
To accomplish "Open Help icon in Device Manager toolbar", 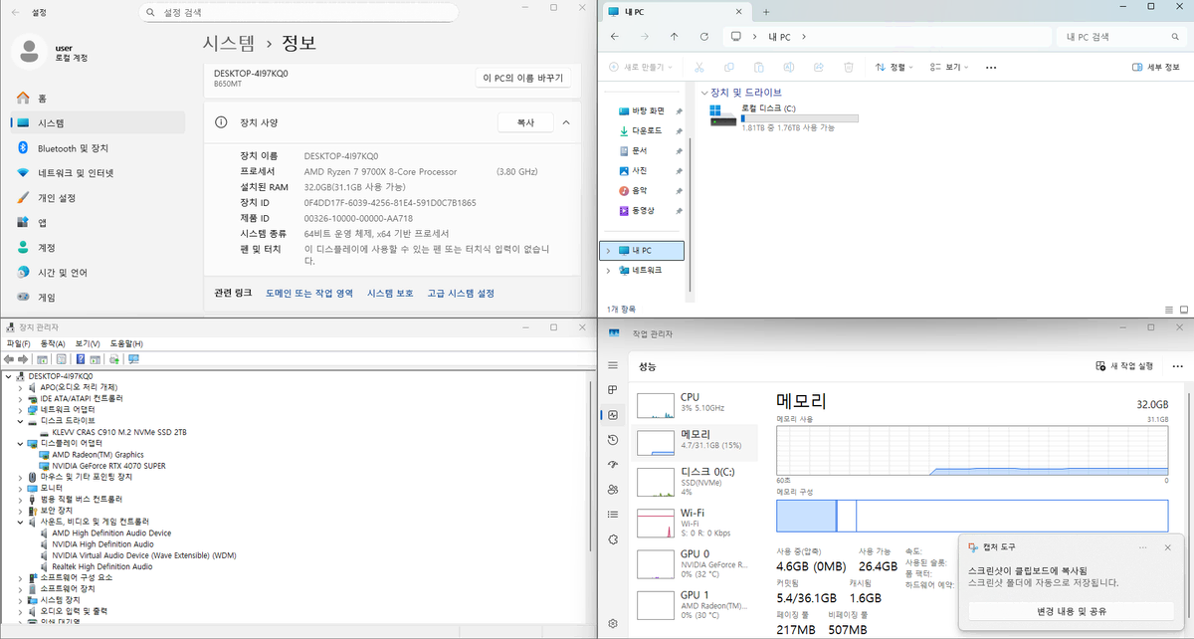I will [x=82, y=359].
